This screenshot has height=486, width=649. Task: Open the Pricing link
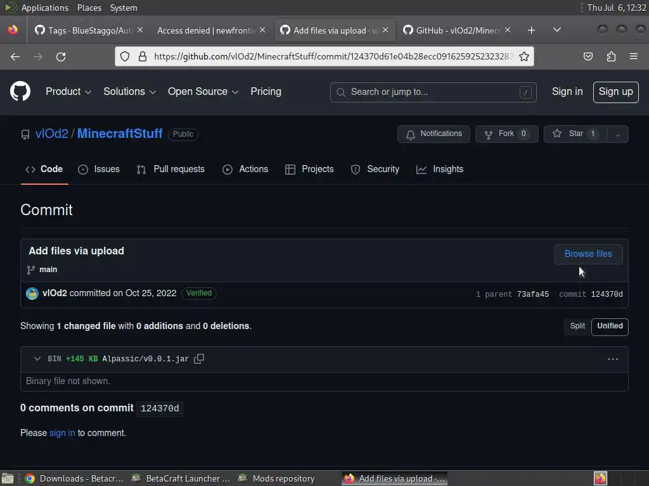pyautogui.click(x=266, y=91)
